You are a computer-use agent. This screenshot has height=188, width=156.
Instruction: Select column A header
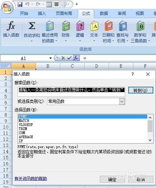[23, 66]
